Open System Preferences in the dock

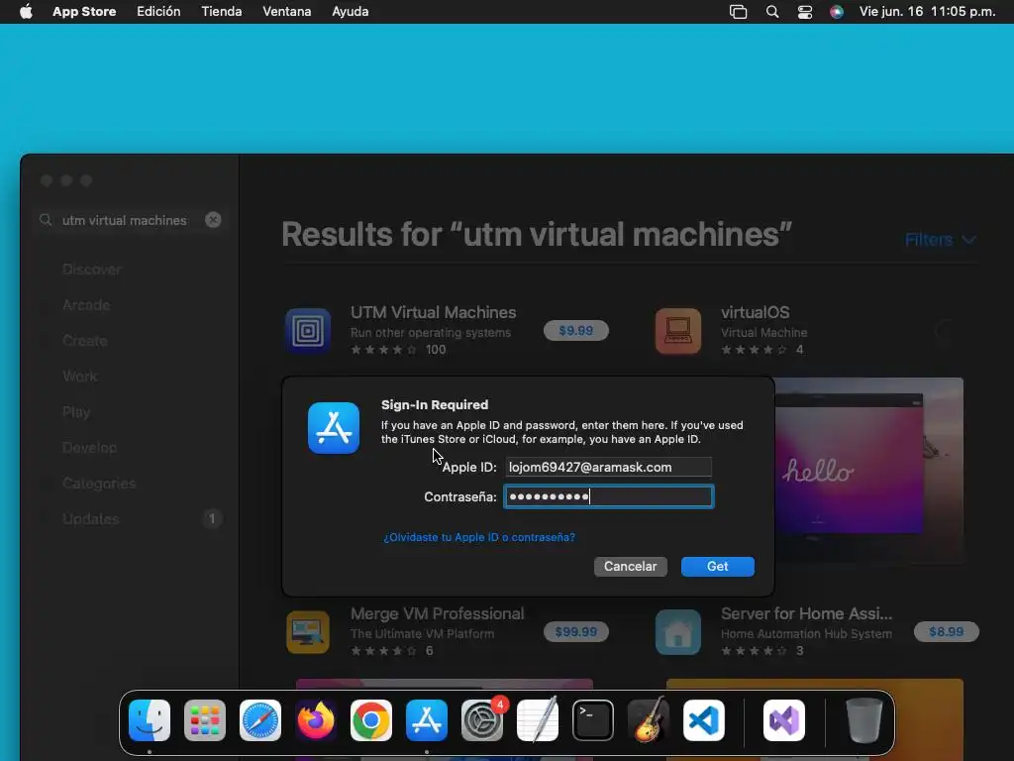[482, 720]
